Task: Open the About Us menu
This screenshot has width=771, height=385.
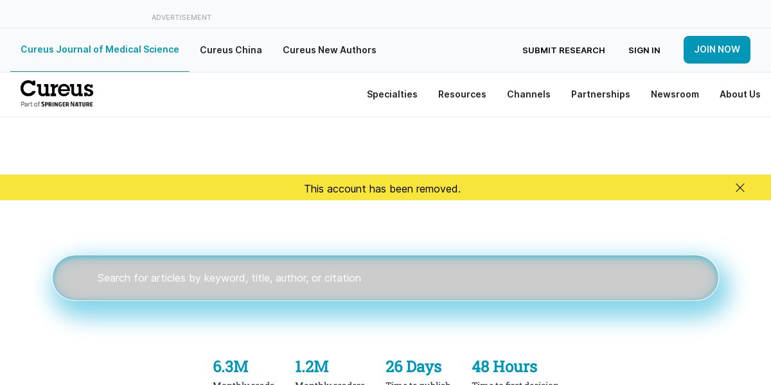Action: coord(740,94)
